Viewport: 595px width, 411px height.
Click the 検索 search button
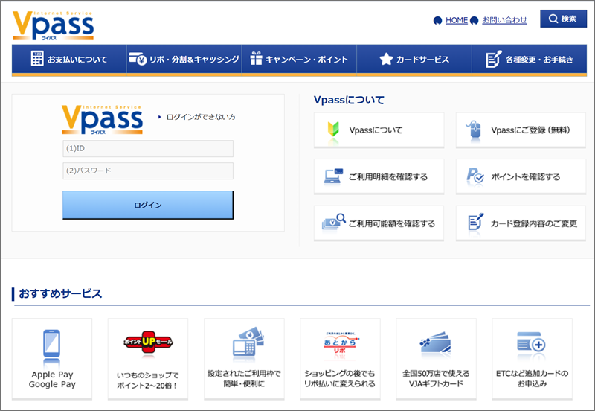[x=563, y=19]
